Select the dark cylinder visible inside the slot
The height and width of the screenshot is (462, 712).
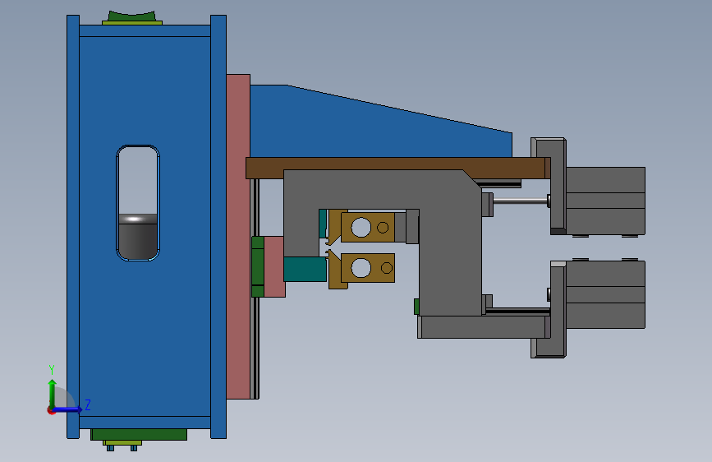click(x=138, y=236)
